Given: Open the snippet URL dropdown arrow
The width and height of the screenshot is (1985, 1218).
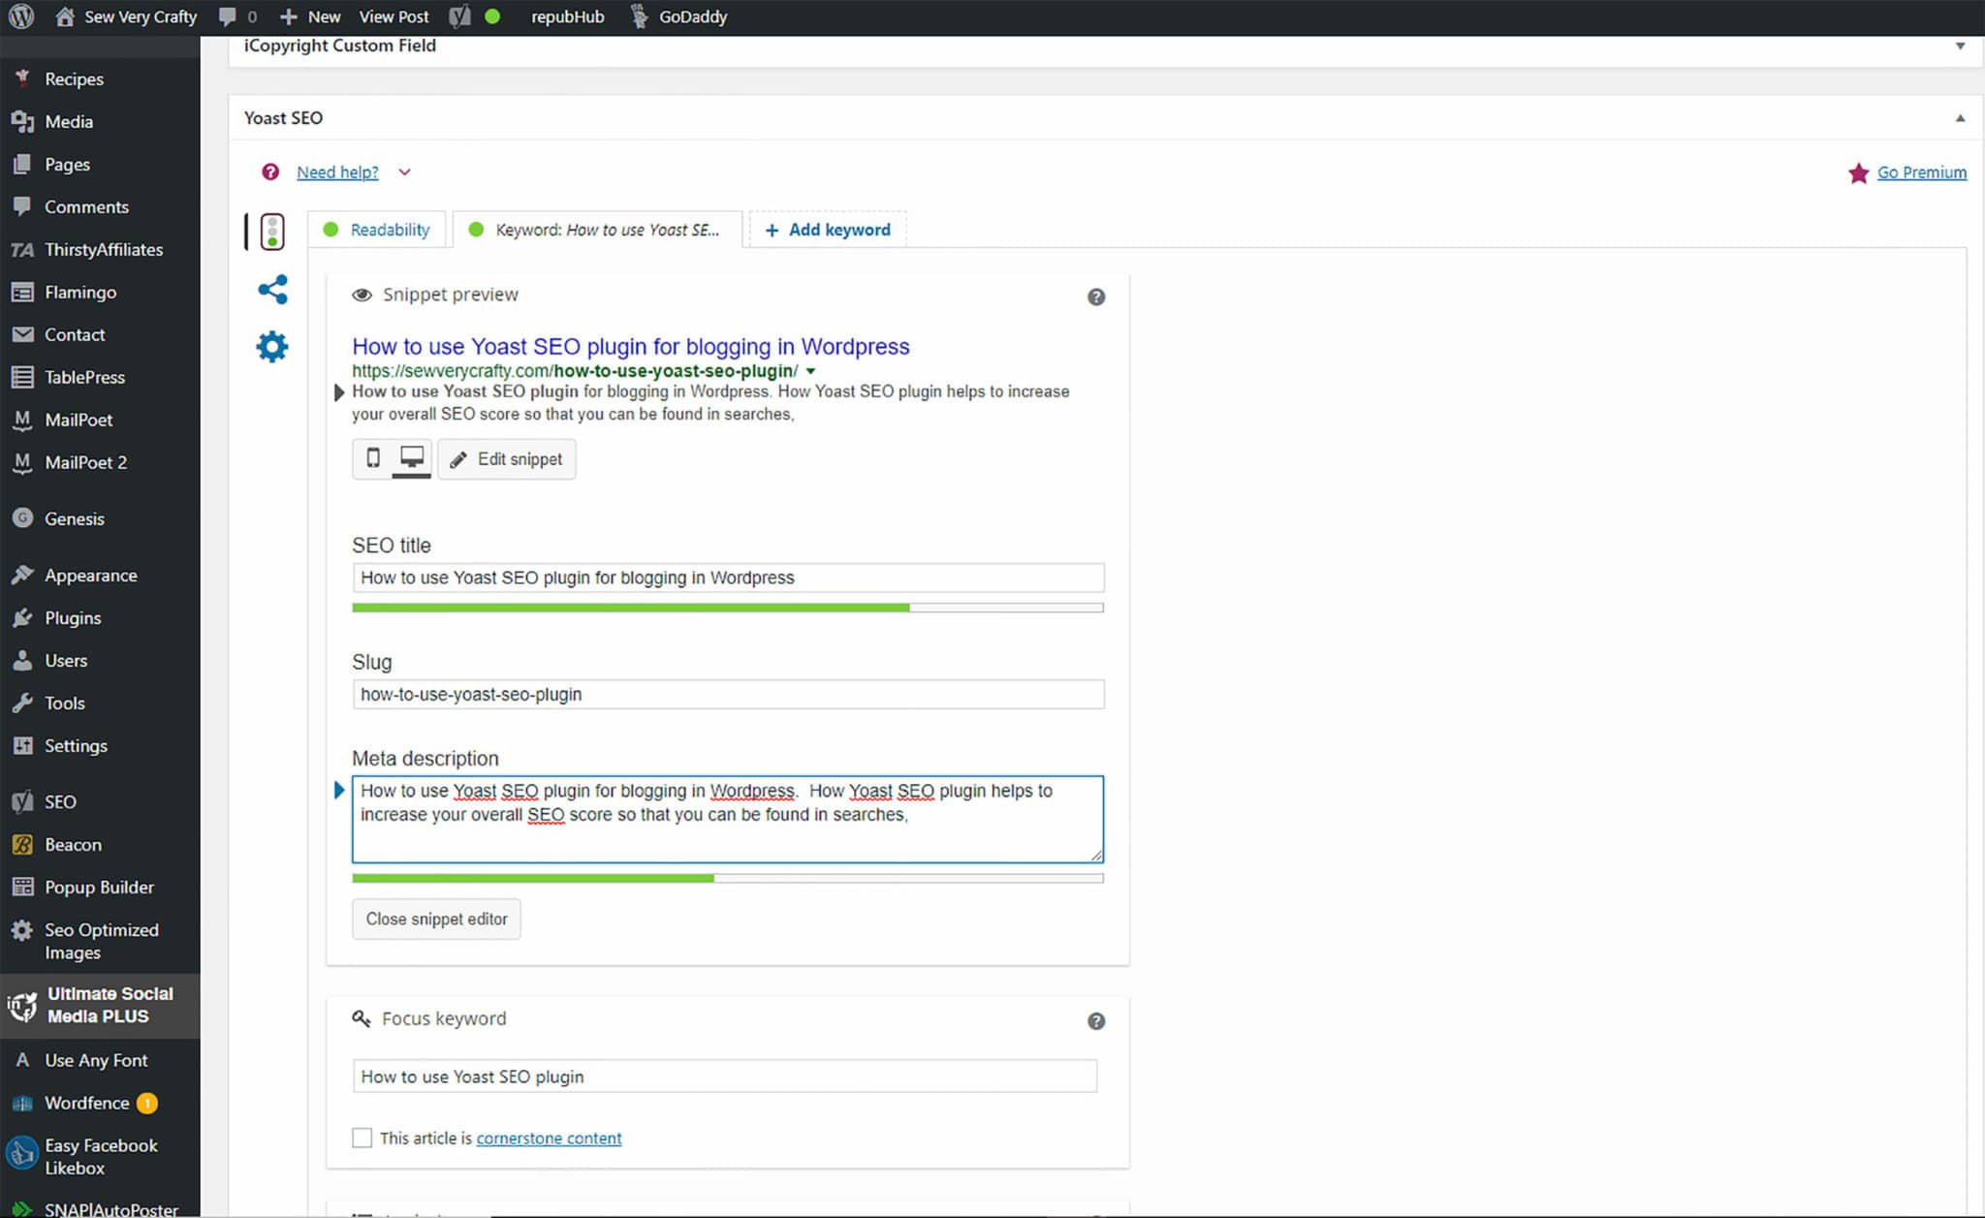Looking at the screenshot, I should [810, 371].
